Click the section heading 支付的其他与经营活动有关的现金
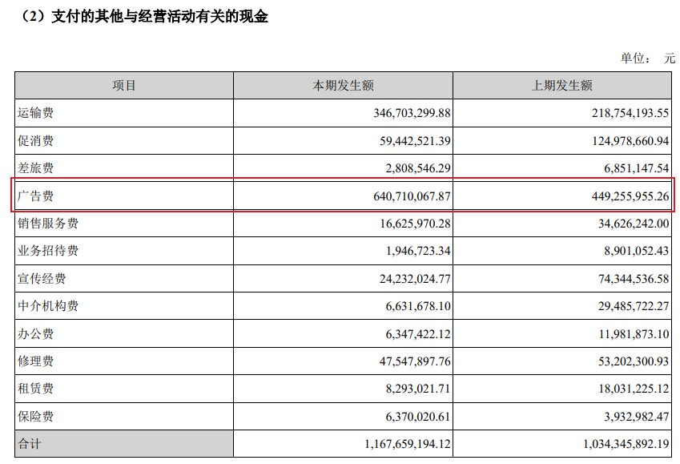This screenshot has width=680, height=464. [x=153, y=16]
